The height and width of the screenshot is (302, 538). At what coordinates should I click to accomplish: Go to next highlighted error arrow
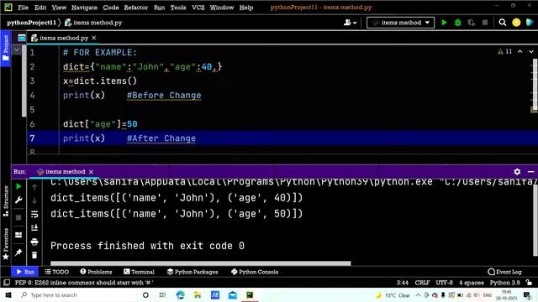click(531, 52)
